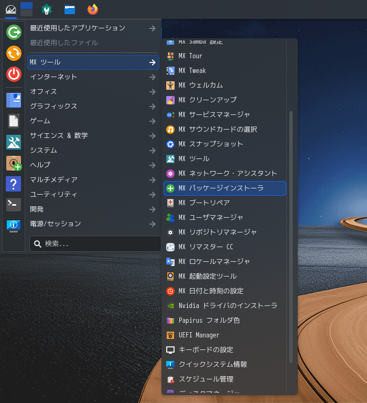Click the MX ウェルカム icon
This screenshot has width=367, height=403.
pyautogui.click(x=170, y=86)
